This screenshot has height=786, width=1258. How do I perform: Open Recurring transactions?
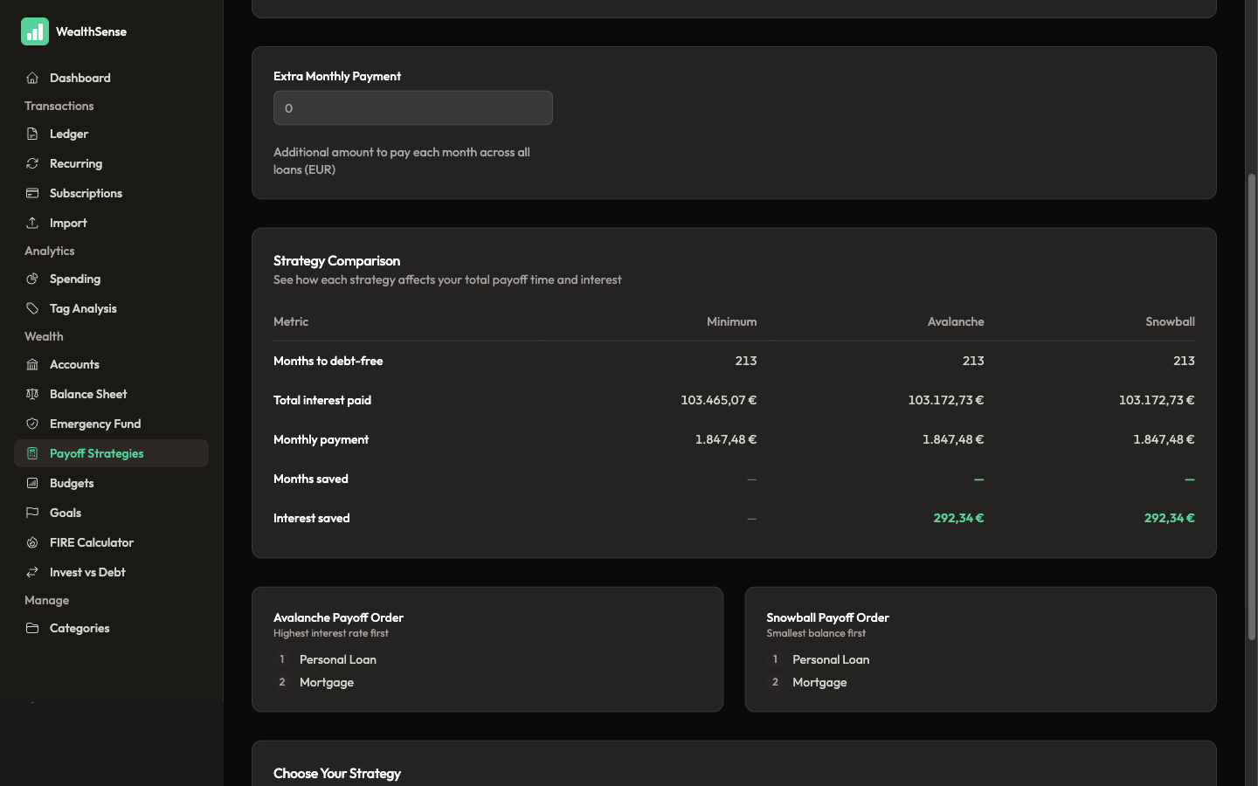tap(111, 163)
